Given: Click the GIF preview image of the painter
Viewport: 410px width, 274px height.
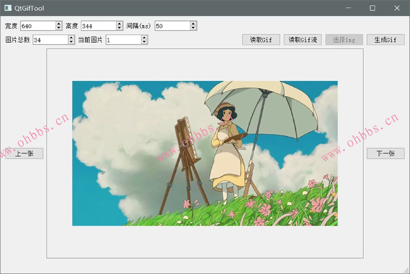Looking at the screenshot, I should [x=204, y=153].
